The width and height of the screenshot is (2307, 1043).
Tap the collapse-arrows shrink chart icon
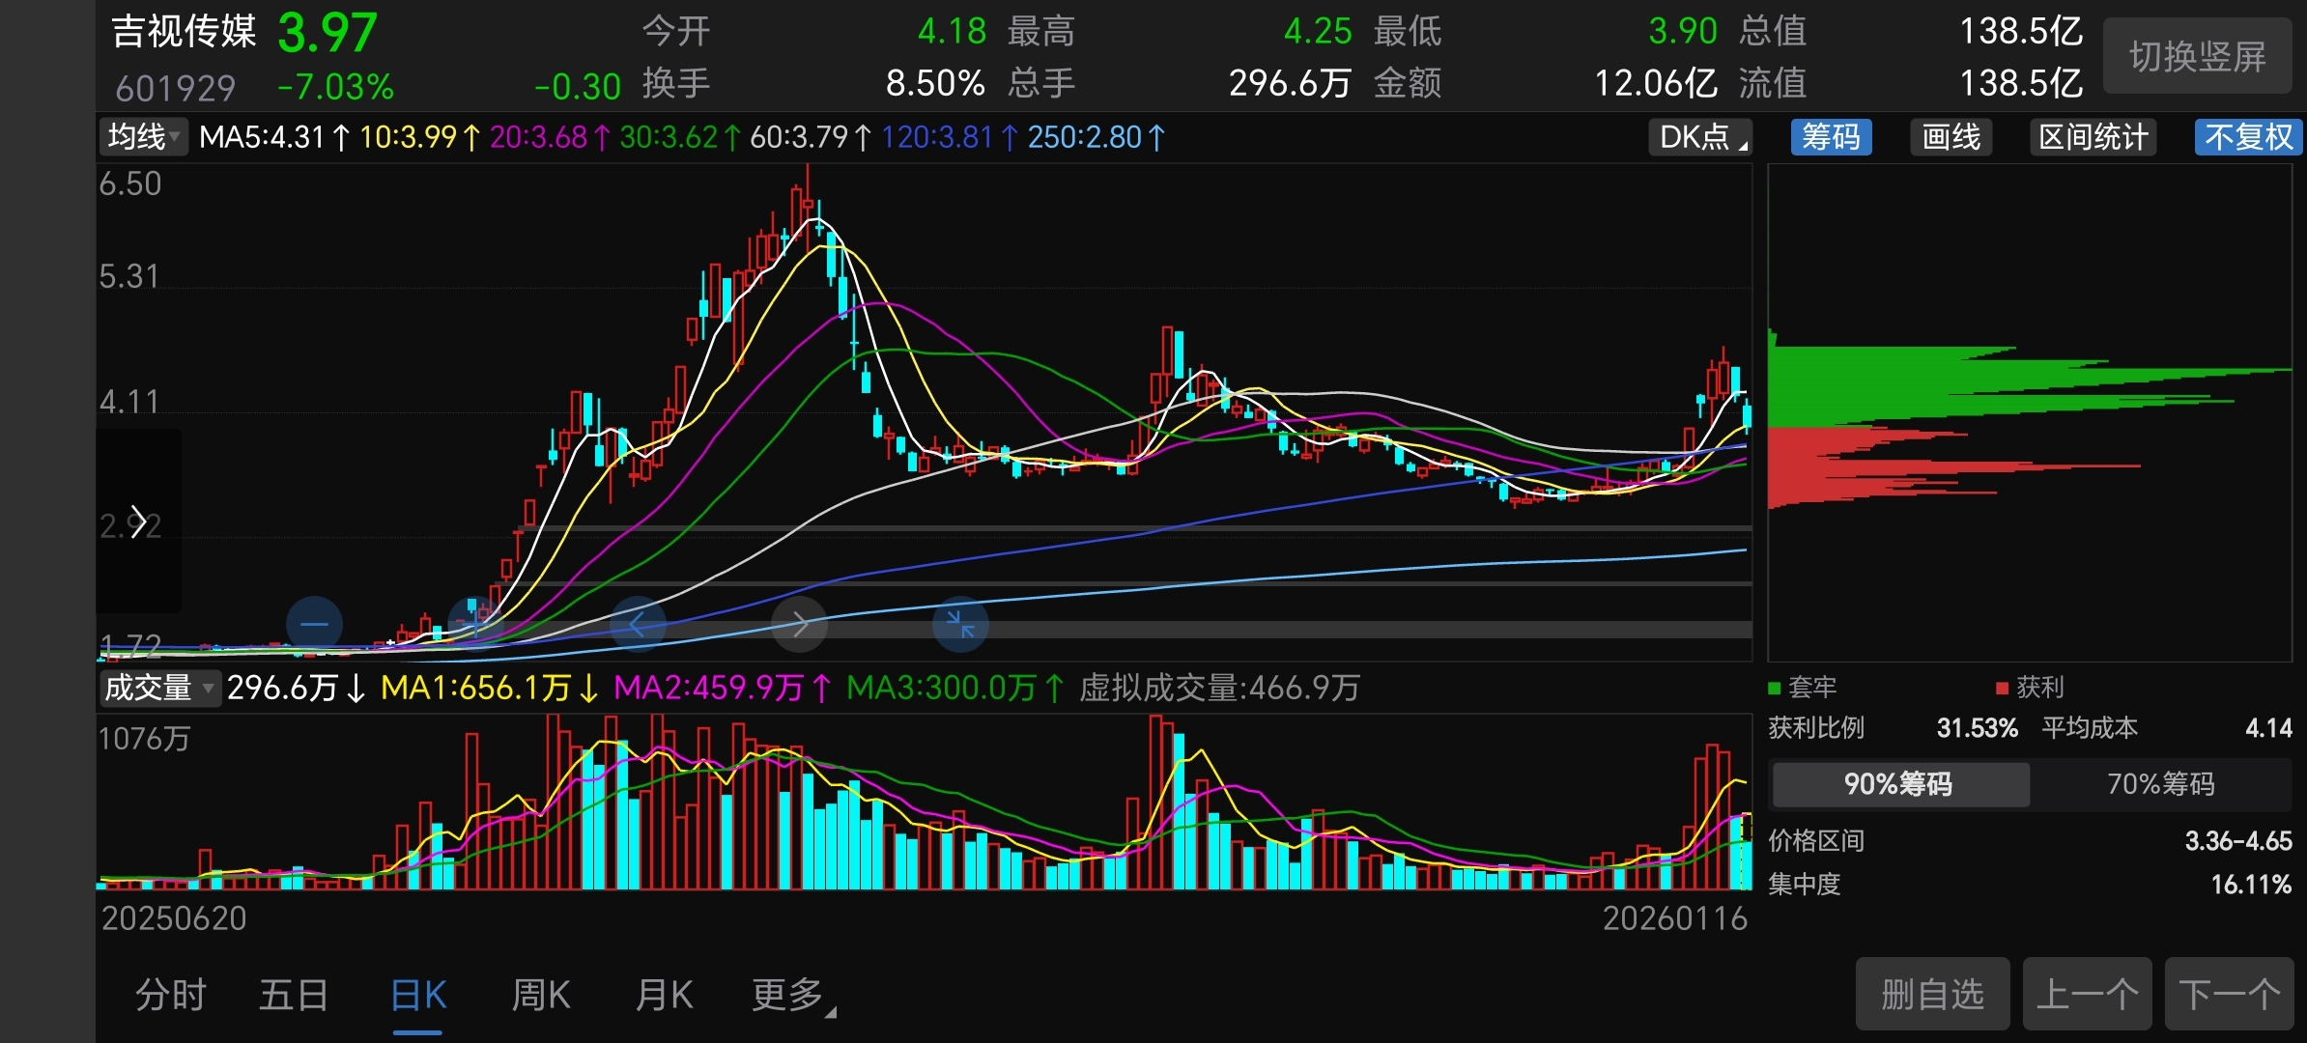(960, 625)
